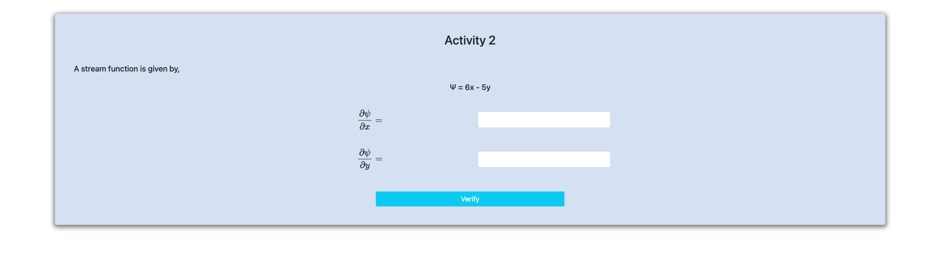This screenshot has width=941, height=273.
Task: Click the 'A stream function is given by' text
Action: [x=127, y=69]
